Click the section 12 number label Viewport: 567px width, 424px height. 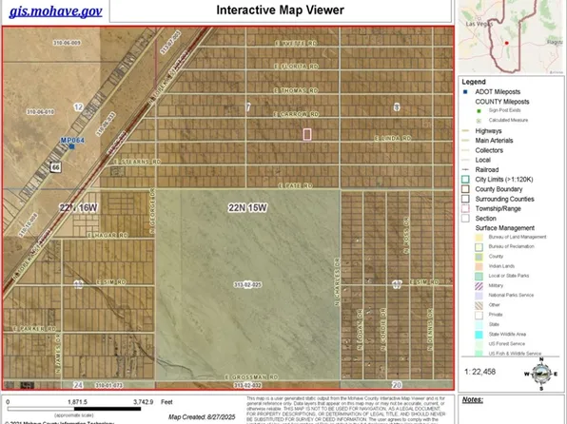(x=78, y=107)
